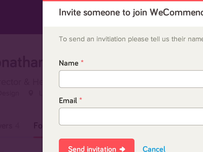Click the red asterisk beside Email label
Viewport: 203px width, 152px height.
(x=80, y=99)
